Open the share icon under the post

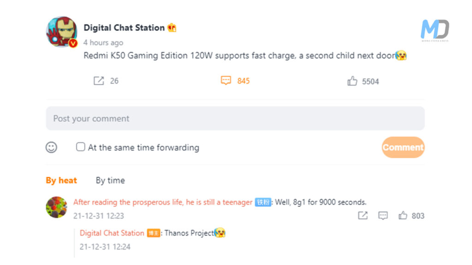(99, 81)
